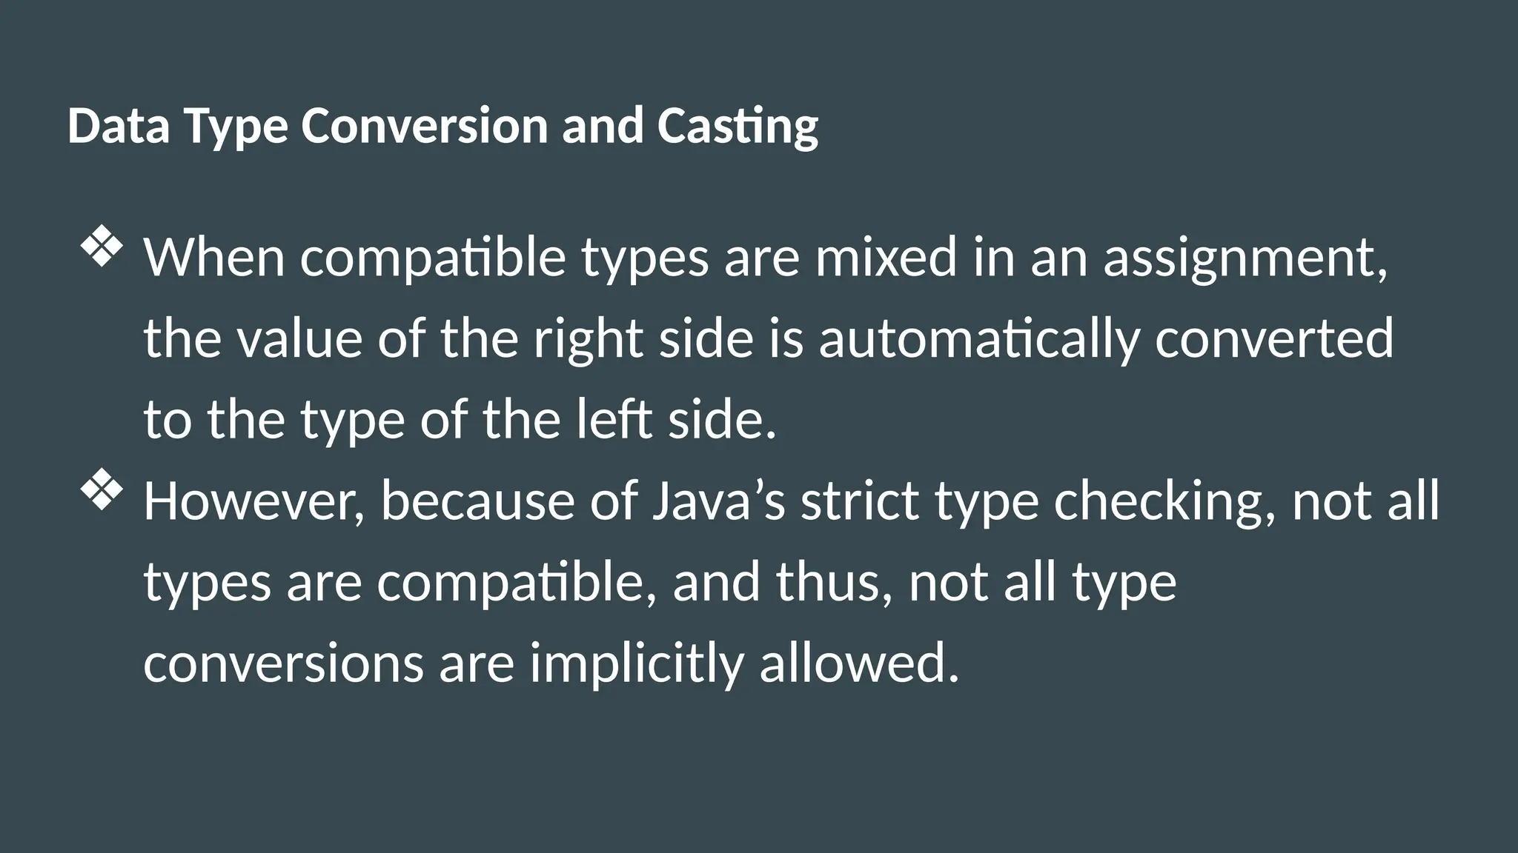Click the words 'the value of' on second line

click(x=284, y=339)
